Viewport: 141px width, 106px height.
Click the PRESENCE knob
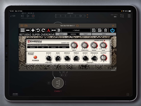point(94,58)
